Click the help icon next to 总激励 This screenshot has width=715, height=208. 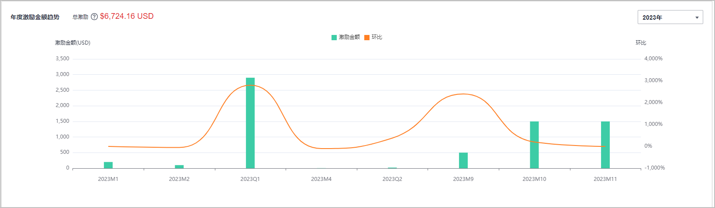pos(94,17)
